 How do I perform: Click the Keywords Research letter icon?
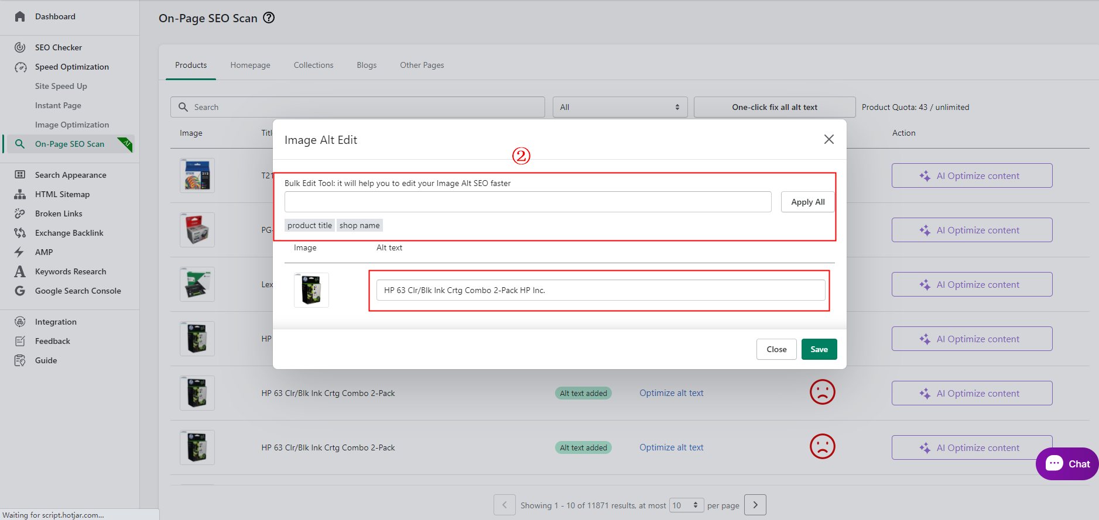tap(20, 271)
